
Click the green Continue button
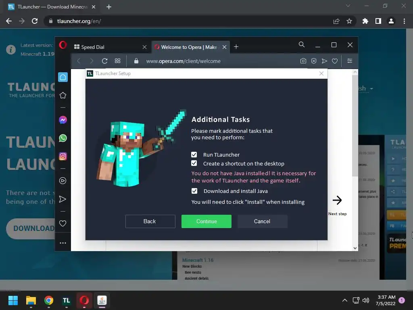(x=206, y=222)
